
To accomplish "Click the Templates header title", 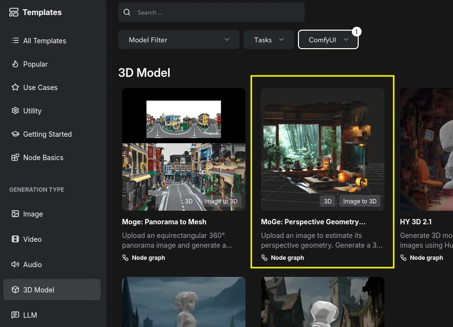I will coord(42,12).
